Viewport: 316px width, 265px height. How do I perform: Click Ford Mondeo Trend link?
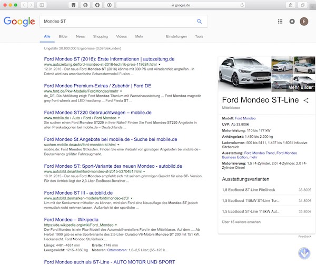(x=259, y=153)
